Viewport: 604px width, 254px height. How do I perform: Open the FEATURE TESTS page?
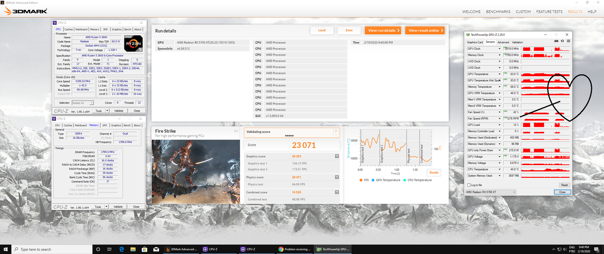549,12
